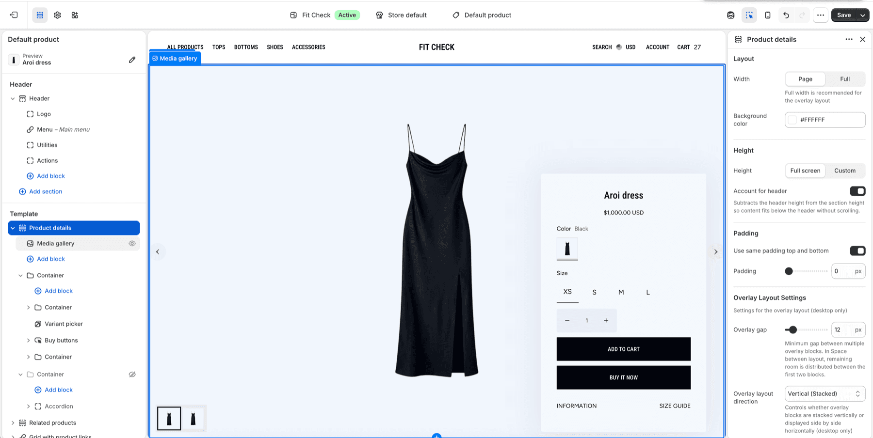The height and width of the screenshot is (438, 873).
Task: Click Add section link under Header
Action: pyautogui.click(x=46, y=191)
